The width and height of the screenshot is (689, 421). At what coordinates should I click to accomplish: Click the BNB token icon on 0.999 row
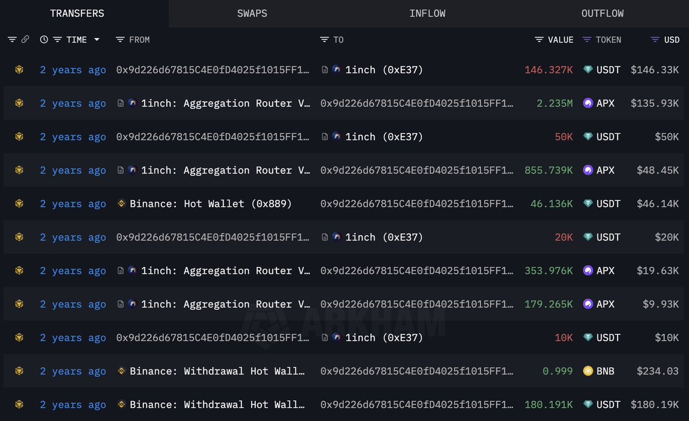pyautogui.click(x=588, y=370)
